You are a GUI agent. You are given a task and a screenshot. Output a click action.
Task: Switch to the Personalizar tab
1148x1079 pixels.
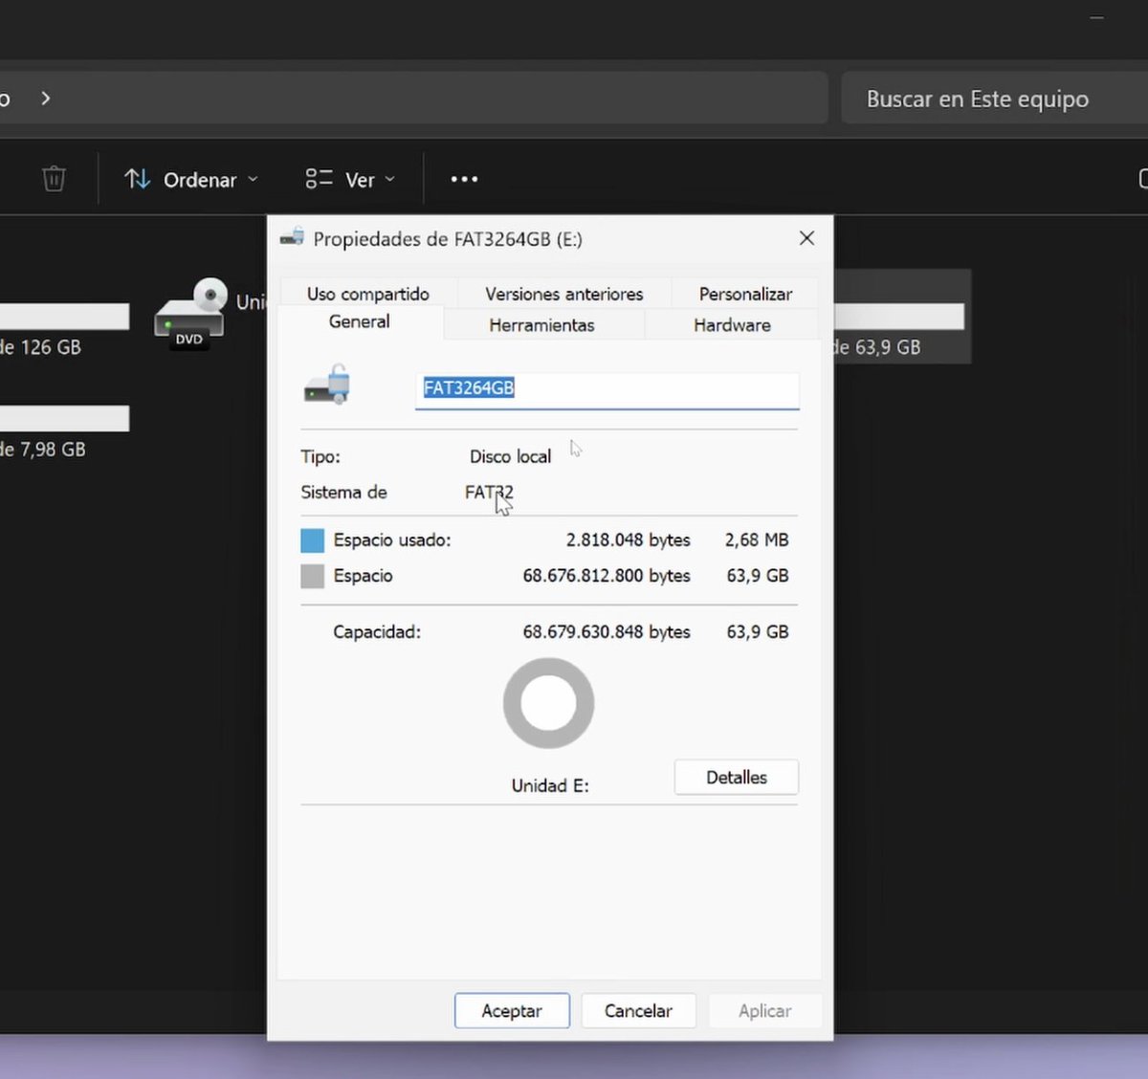pyautogui.click(x=745, y=294)
